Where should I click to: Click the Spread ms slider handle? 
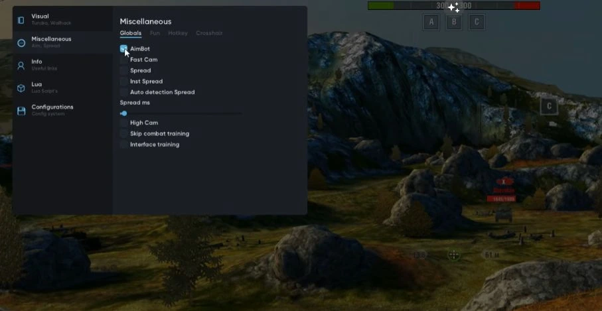point(123,113)
